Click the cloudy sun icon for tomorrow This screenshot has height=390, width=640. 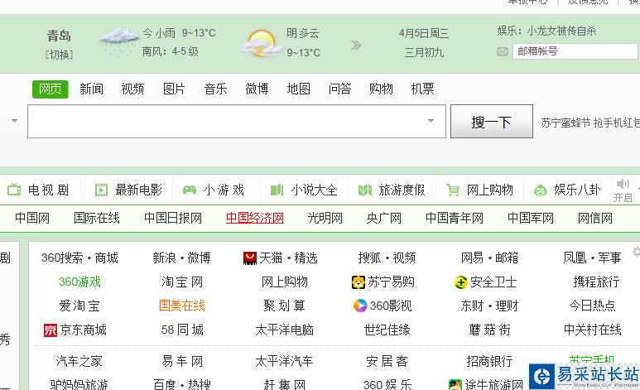tap(262, 44)
